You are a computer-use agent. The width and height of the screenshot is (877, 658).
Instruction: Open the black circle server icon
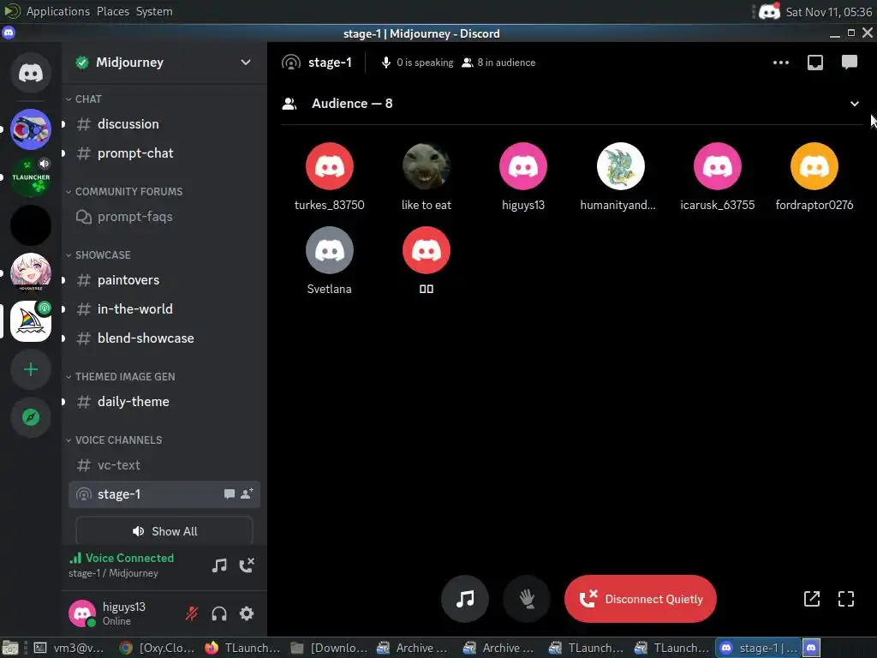[31, 225]
